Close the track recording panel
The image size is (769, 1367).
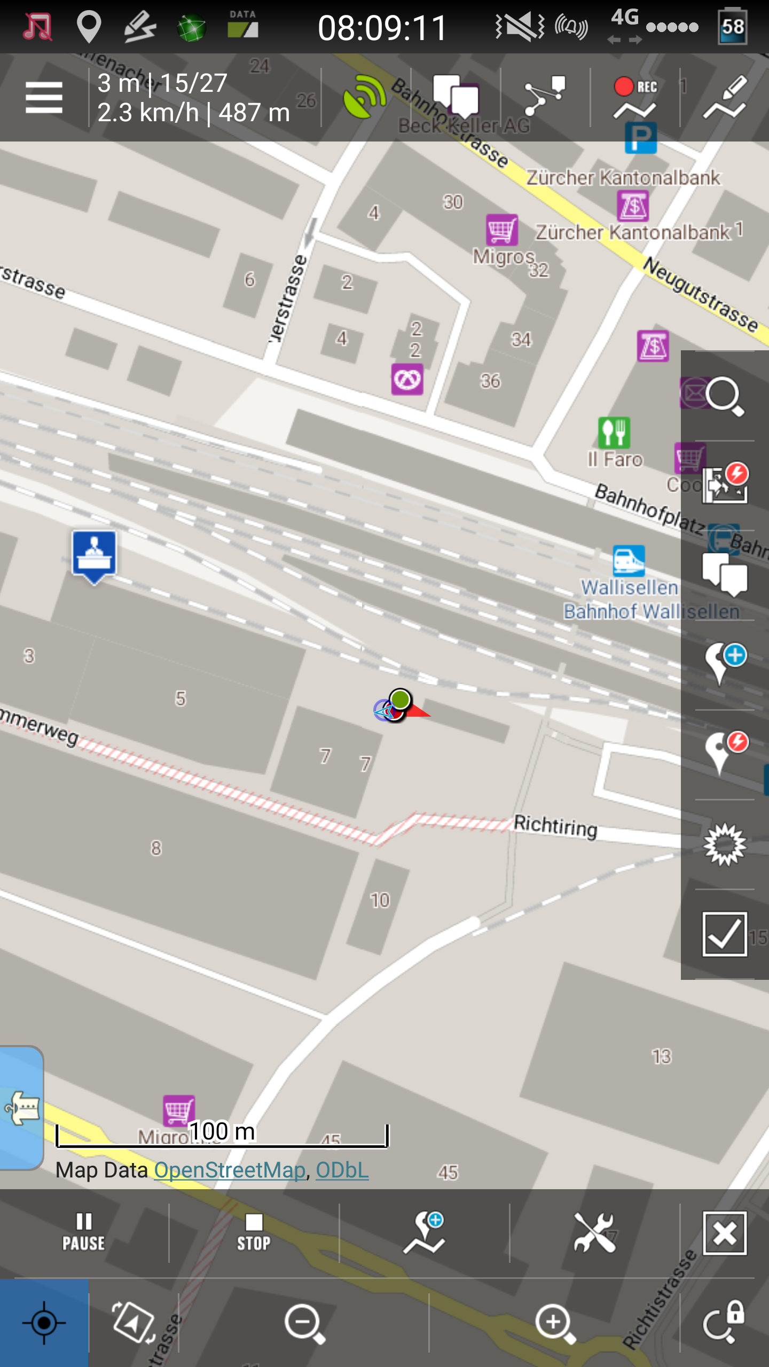click(x=724, y=1233)
